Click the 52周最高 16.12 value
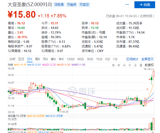Image resolution: width=160 pixels, height=133 pixels. tap(27, 51)
